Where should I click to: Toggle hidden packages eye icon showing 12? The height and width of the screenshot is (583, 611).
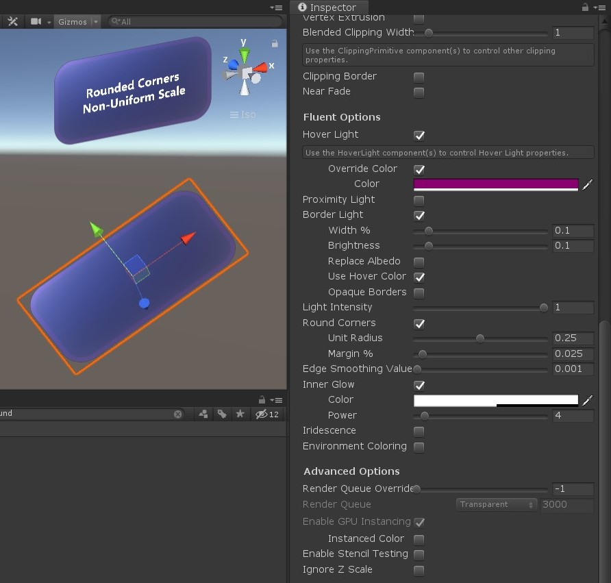267,414
